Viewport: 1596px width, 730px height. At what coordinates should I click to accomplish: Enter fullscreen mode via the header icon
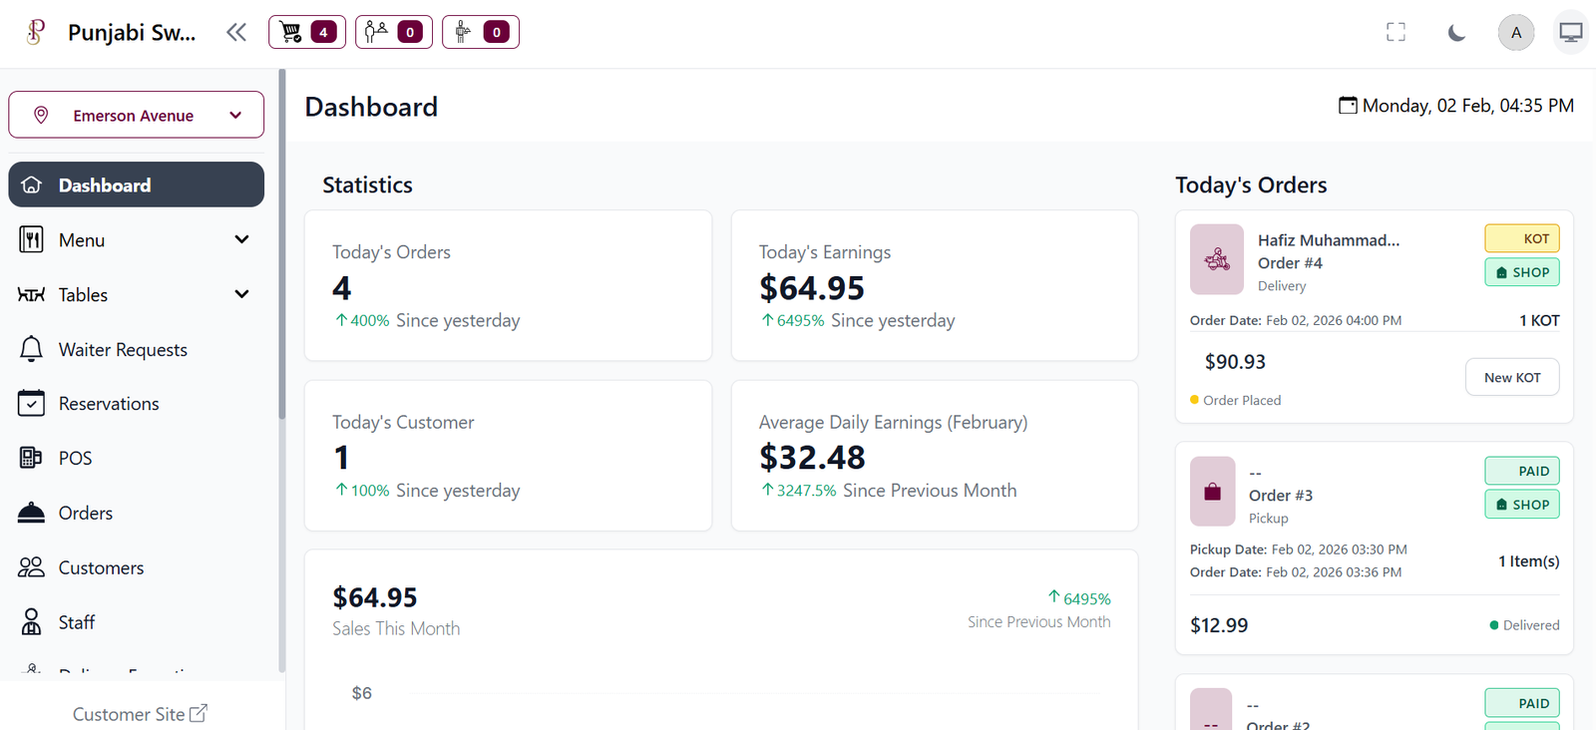(x=1396, y=33)
